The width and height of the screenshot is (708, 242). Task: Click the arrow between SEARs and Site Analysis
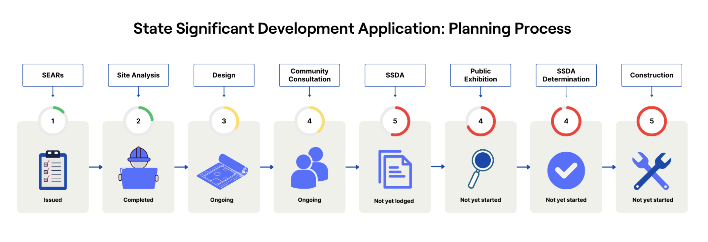pyautogui.click(x=96, y=167)
